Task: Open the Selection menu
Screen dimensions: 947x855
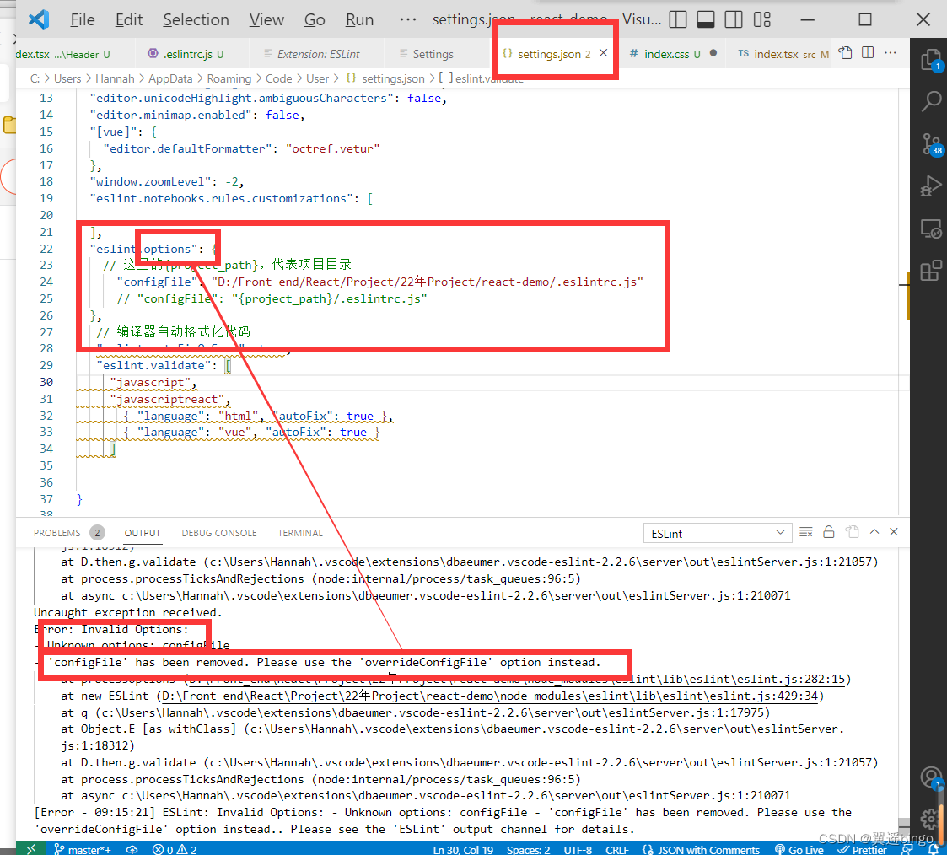Action: tap(196, 20)
